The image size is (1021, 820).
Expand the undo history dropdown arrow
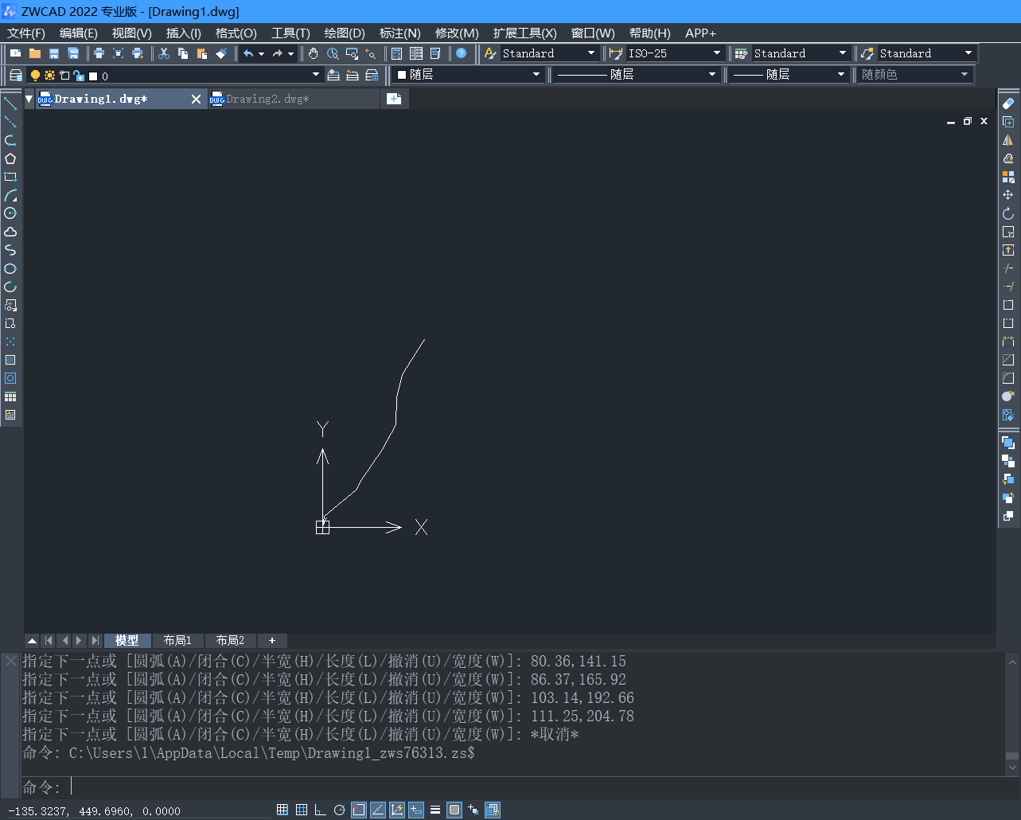(x=261, y=53)
